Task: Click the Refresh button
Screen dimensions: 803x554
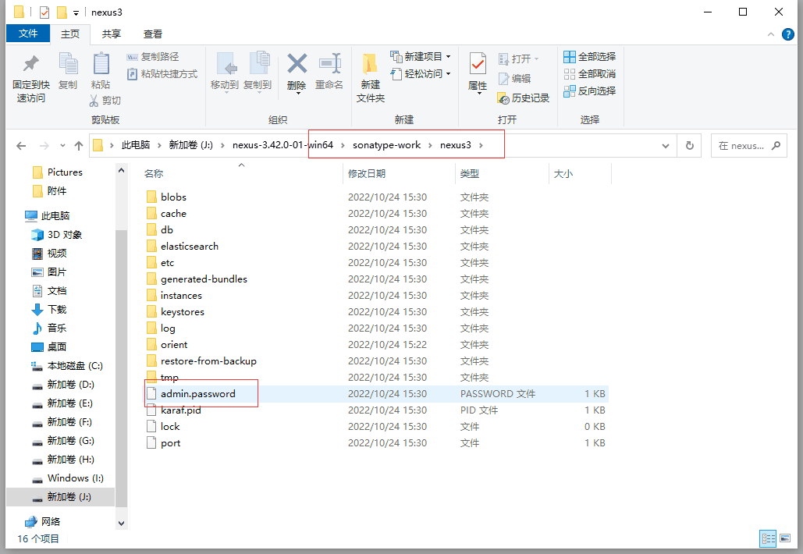Action: (x=689, y=146)
